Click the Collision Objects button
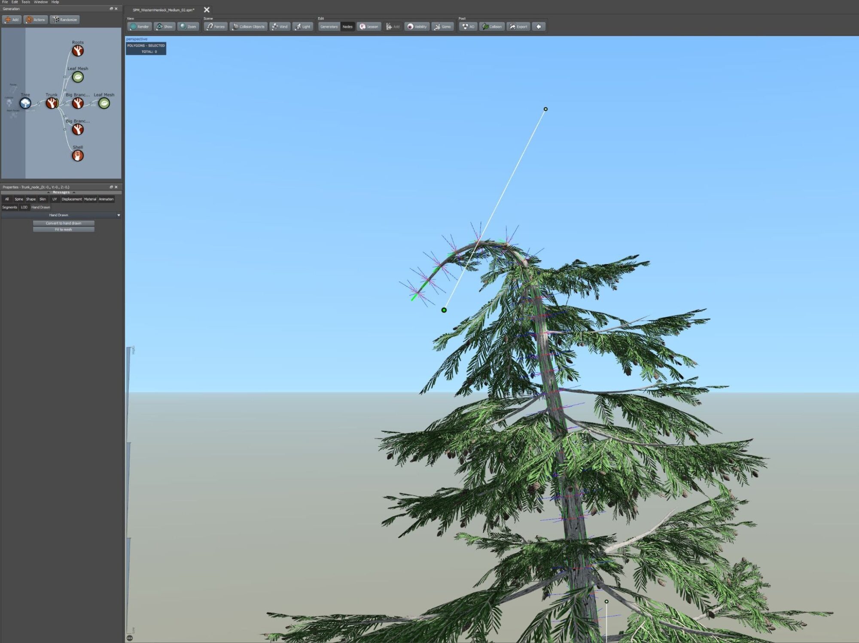 pos(248,27)
